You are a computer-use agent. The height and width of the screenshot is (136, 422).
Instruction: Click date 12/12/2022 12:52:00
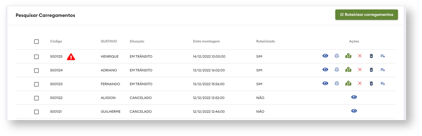point(209,98)
